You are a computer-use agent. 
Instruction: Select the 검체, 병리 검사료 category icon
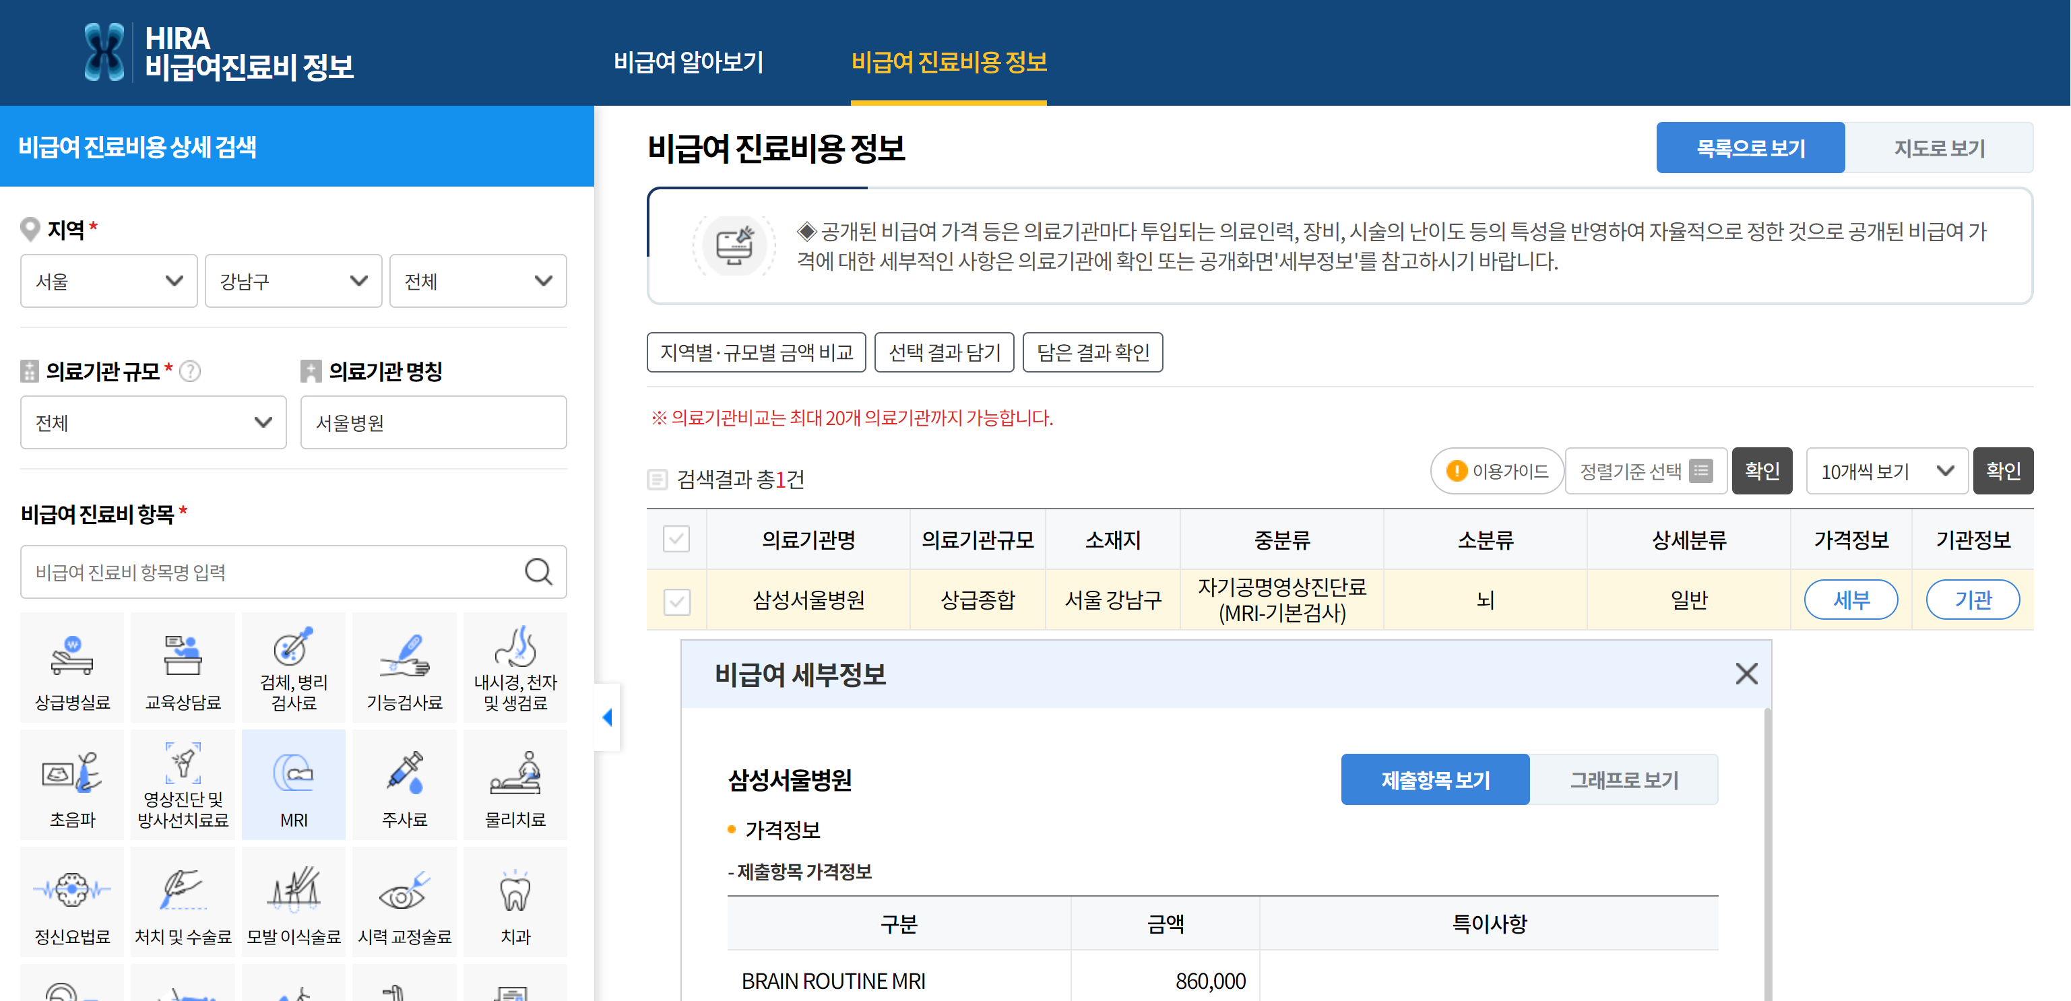(x=294, y=668)
